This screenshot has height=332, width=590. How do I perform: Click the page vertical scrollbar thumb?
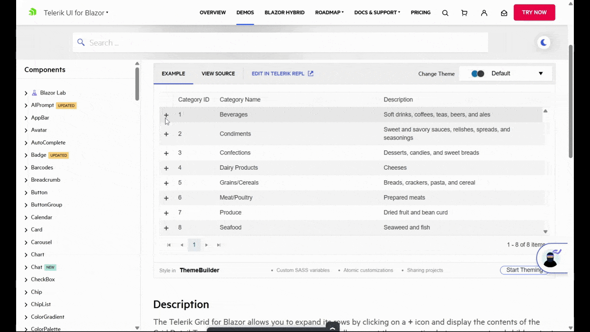[x=571, y=101]
